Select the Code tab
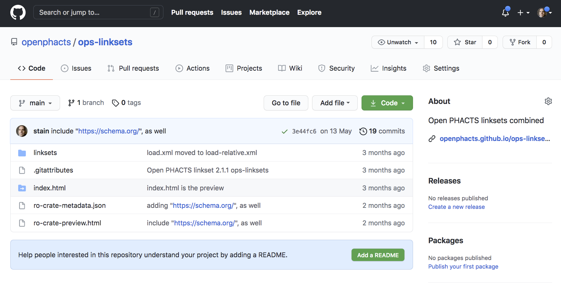 click(x=32, y=68)
